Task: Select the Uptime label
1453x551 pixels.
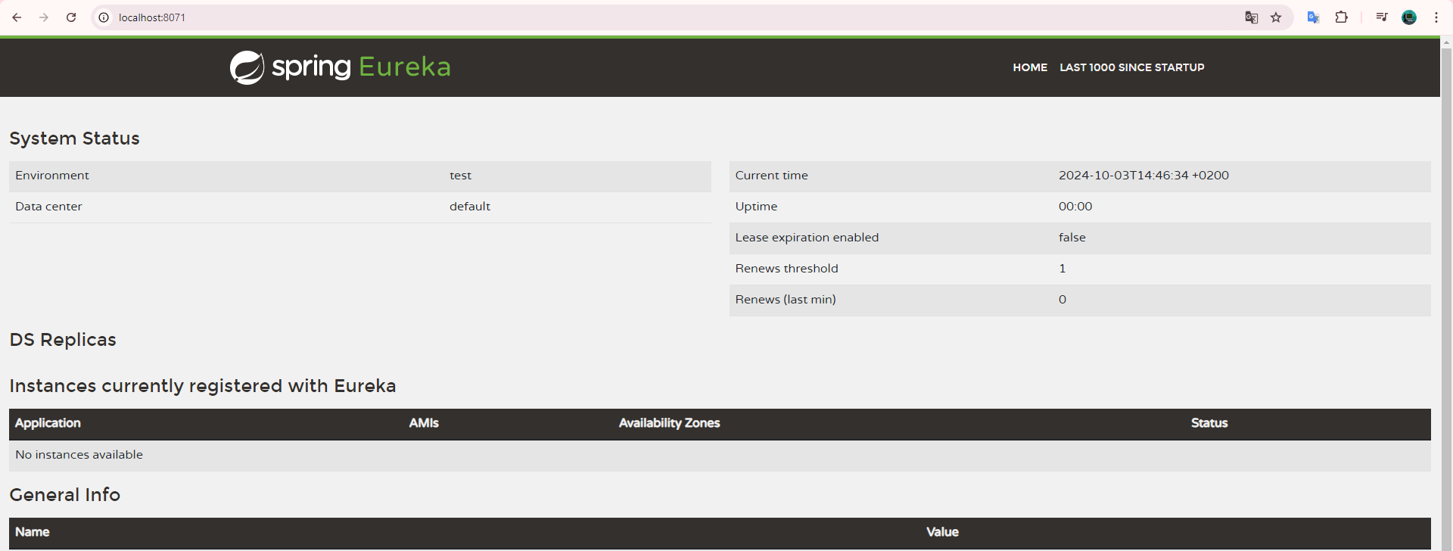Action: coord(756,207)
